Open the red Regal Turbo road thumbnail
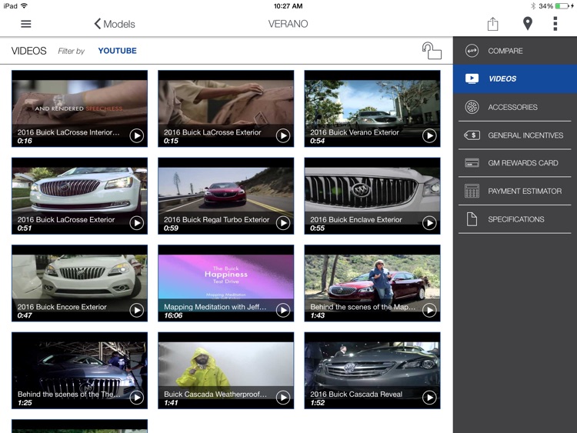The image size is (577, 433). [x=226, y=196]
